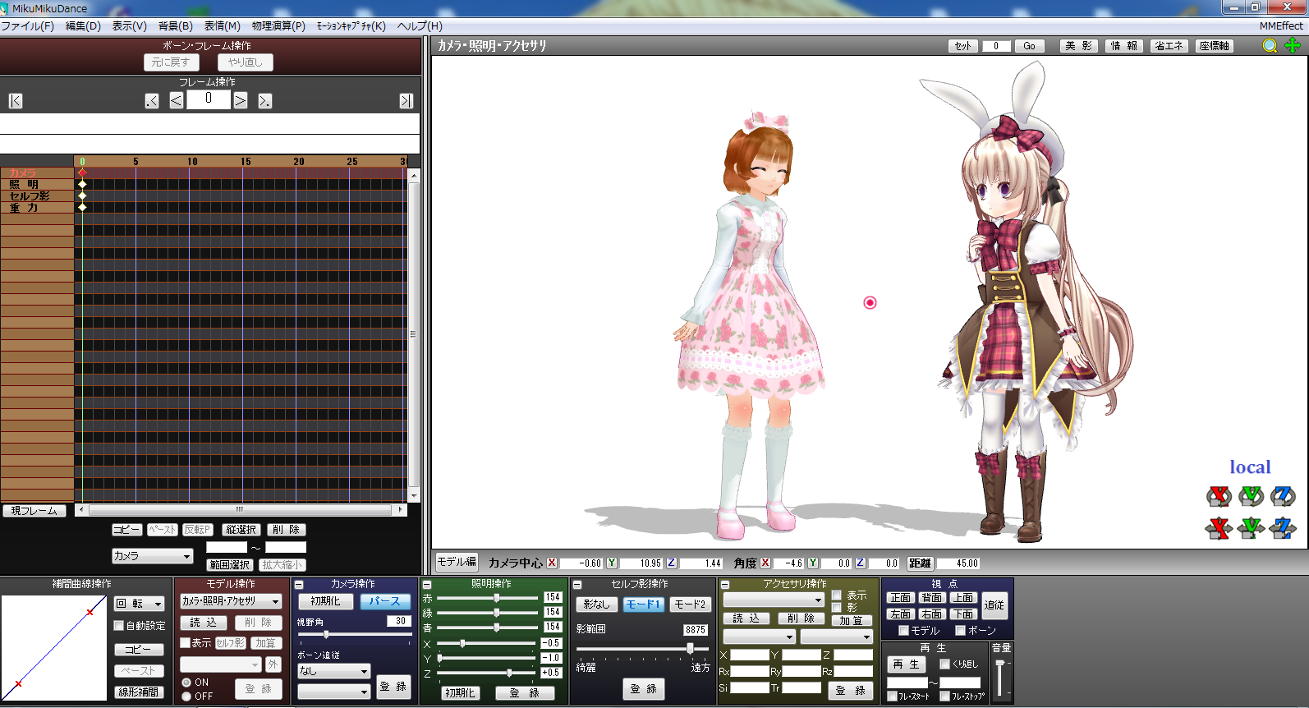Enable ボーン follow checkbox in 視点
Image resolution: width=1309 pixels, height=708 pixels.
(961, 631)
